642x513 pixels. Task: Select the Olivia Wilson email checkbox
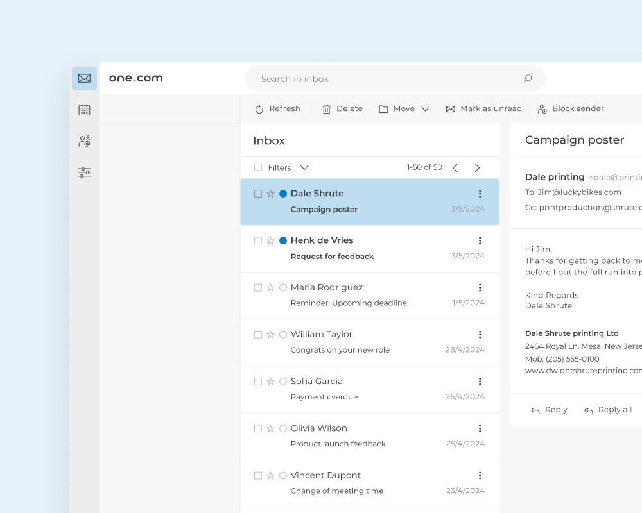(x=258, y=428)
